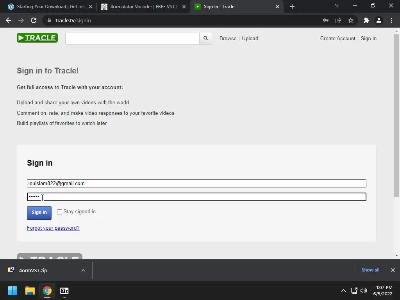Viewport: 400px width, 300px height.
Task: Open the saved passwords key icon
Action: pos(326,20)
